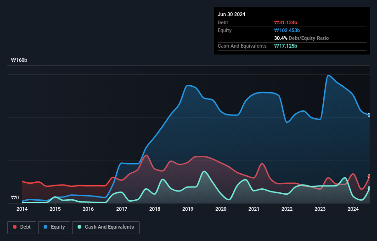Toggle the Debt legend button
377x241 pixels.
pyautogui.click(x=22, y=227)
